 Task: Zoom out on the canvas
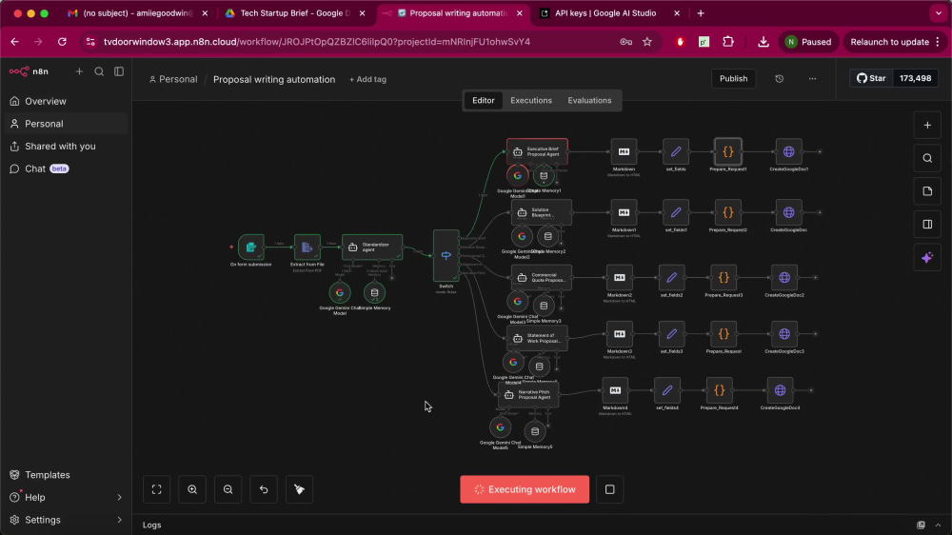228,489
